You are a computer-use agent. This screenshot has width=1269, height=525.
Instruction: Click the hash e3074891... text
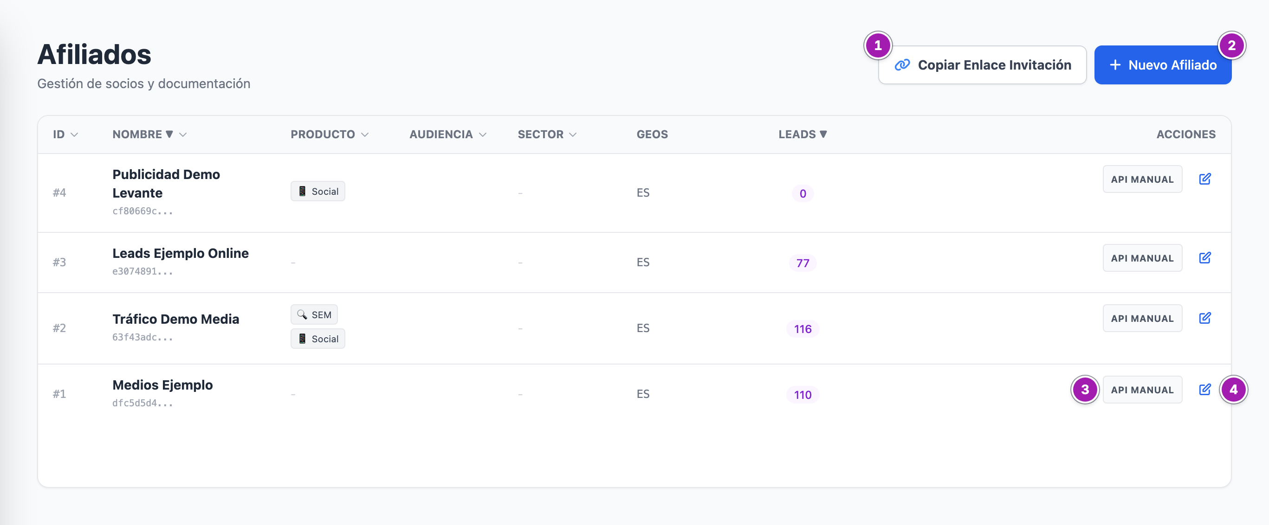tap(142, 272)
